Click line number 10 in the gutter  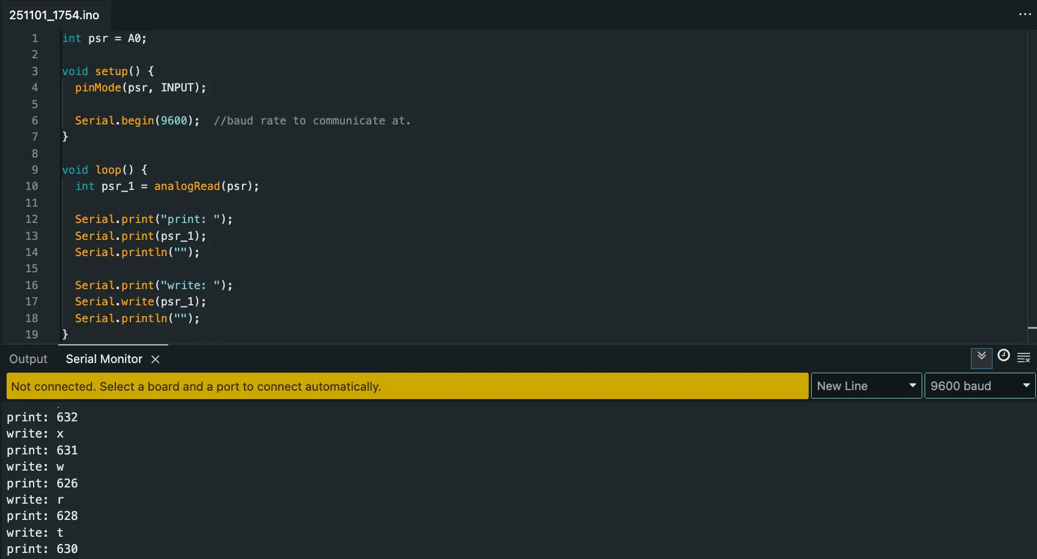[32, 186]
